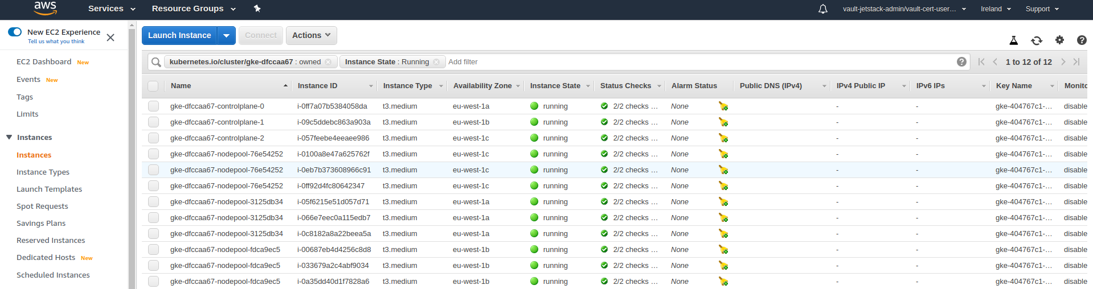Open the Actions dropdown
This screenshot has width=1093, height=289.
coord(311,35)
